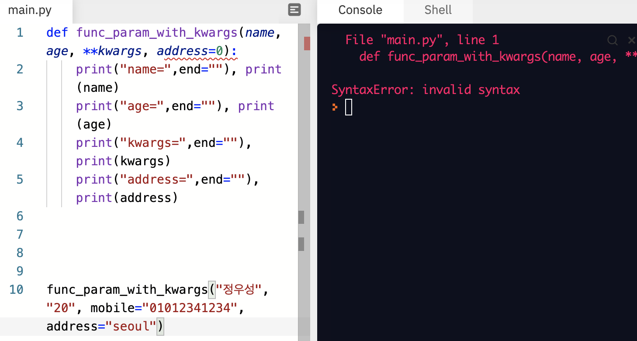Click the underlined address=0 parameter
The width and height of the screenshot is (637, 341).
pos(190,52)
